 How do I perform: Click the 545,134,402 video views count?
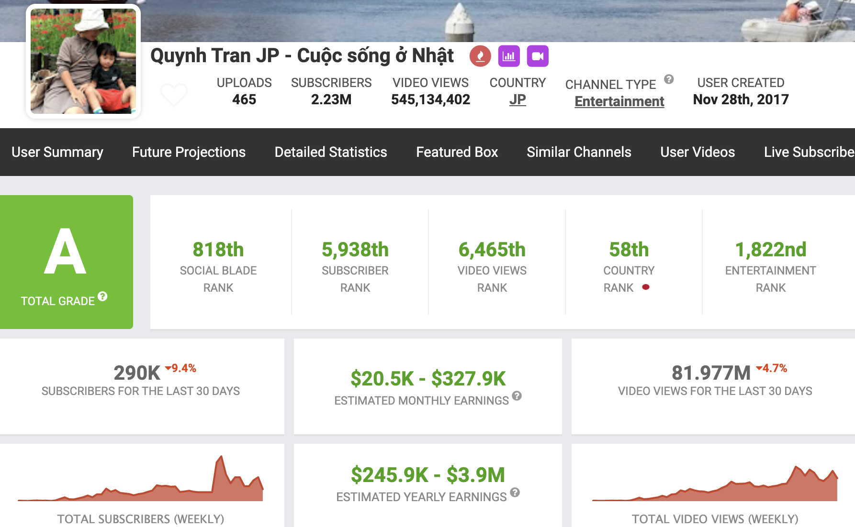pos(430,99)
